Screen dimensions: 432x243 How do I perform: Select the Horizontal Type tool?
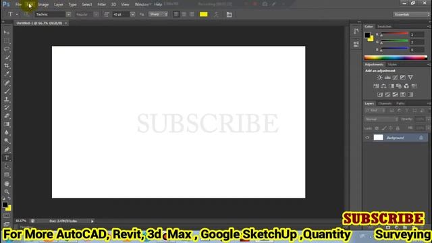[x=7, y=158]
